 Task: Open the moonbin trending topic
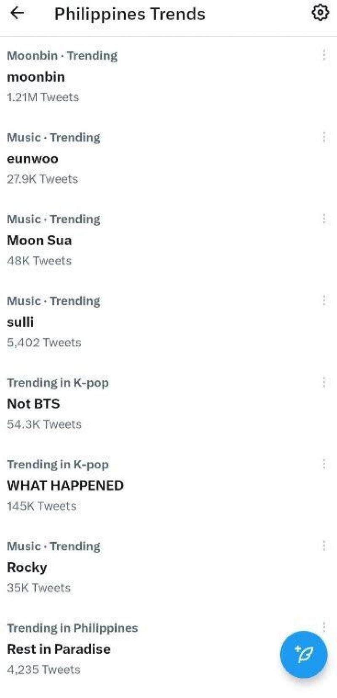tap(36, 77)
